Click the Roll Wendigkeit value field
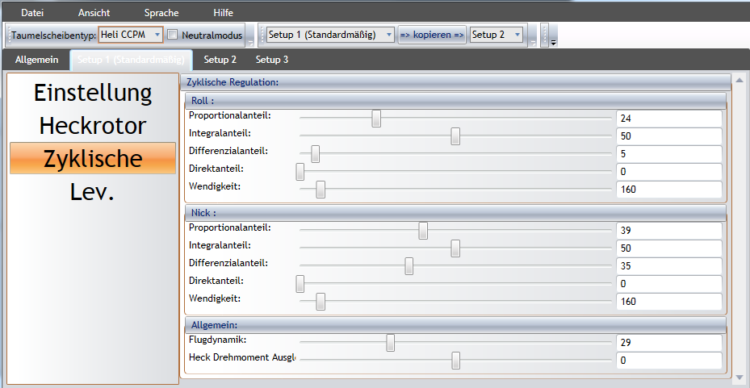750x388 pixels. tap(668, 190)
